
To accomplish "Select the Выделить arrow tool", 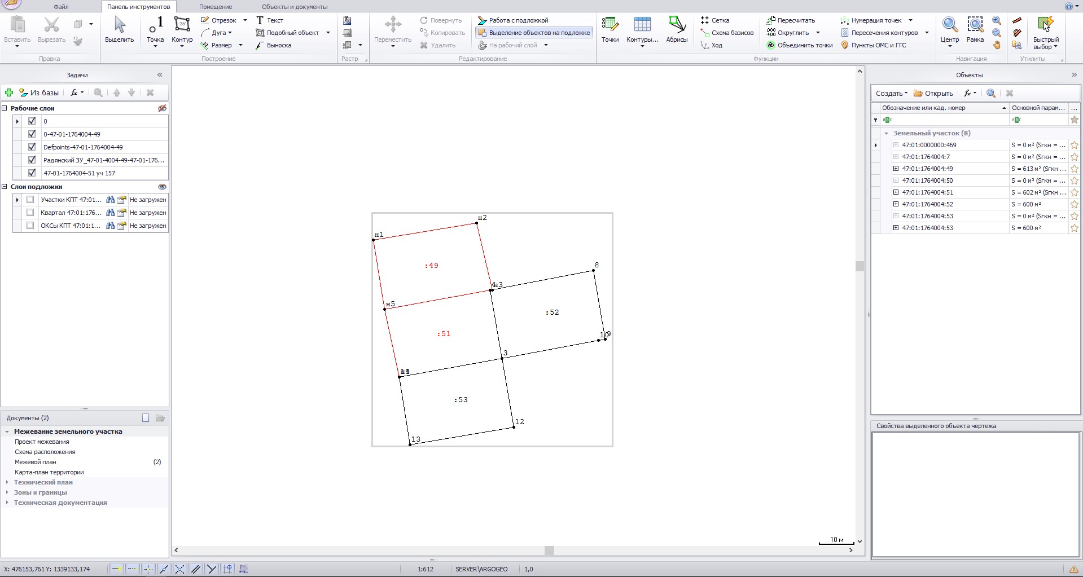I will 119,30.
